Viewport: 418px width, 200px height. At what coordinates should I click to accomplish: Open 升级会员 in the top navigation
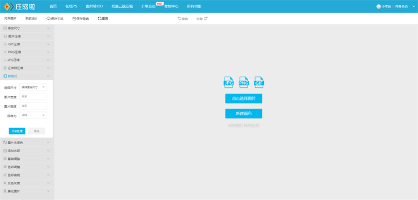[148, 6]
